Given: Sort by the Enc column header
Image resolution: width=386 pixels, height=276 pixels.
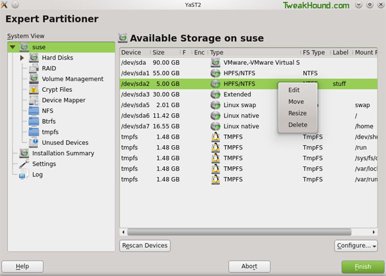Looking at the screenshot, I should (199, 52).
